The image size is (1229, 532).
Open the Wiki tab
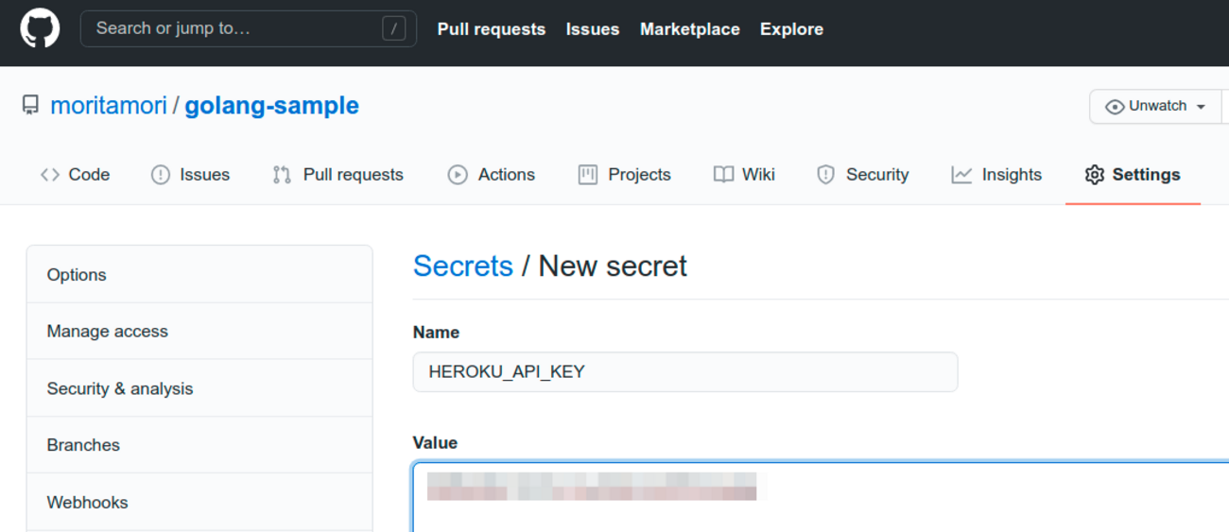(x=758, y=175)
